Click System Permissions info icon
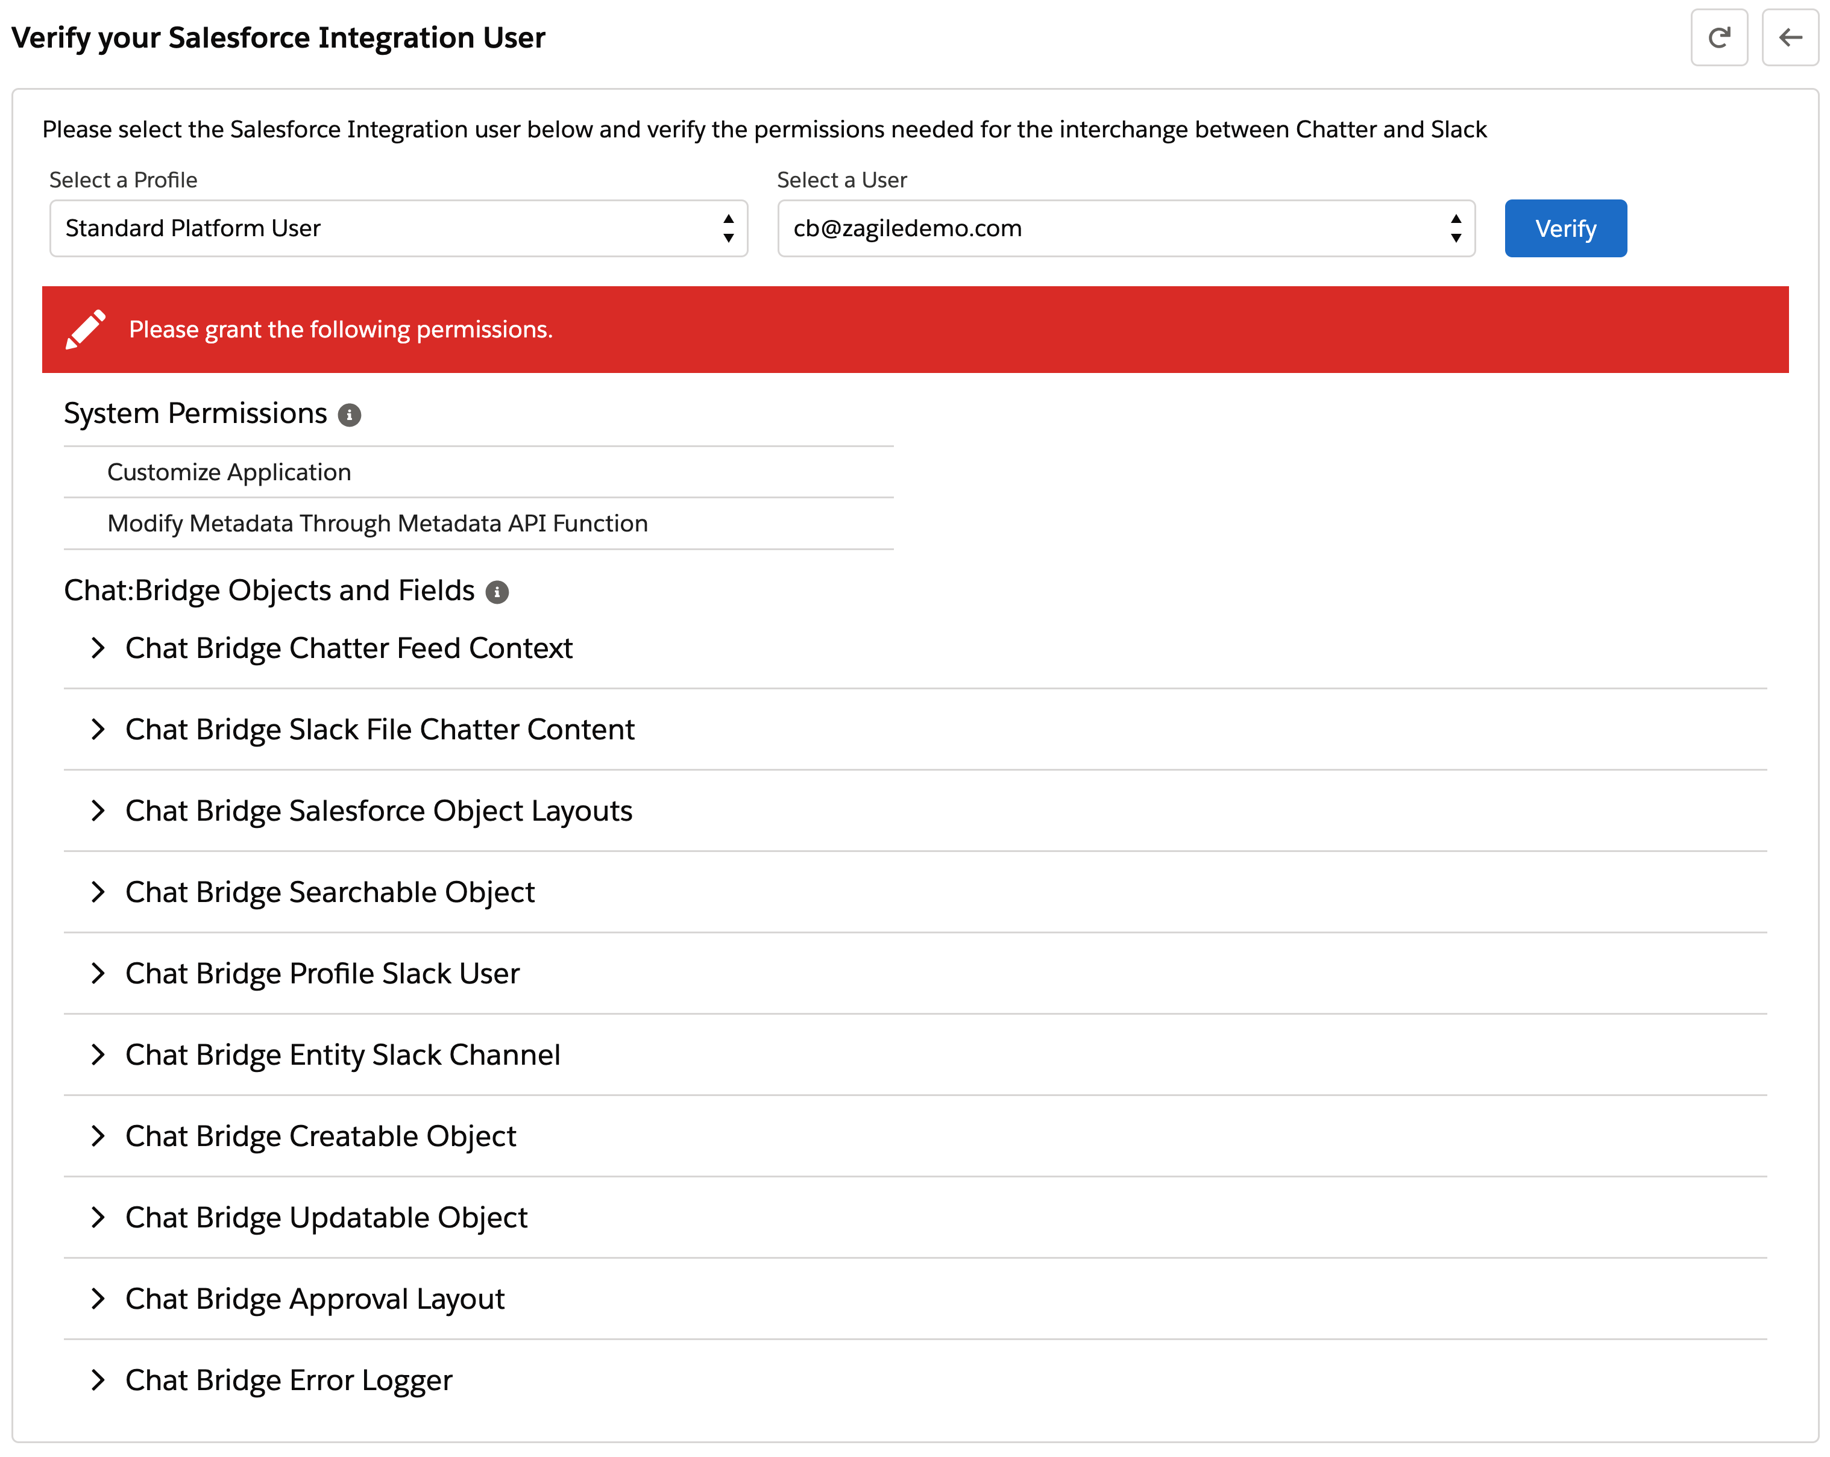Image resolution: width=1830 pixels, height=1457 pixels. (349, 415)
